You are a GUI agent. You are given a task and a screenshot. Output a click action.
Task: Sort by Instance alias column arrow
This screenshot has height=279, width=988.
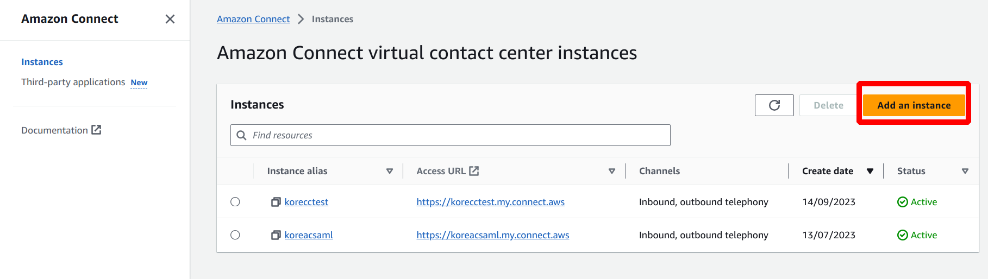coord(389,171)
